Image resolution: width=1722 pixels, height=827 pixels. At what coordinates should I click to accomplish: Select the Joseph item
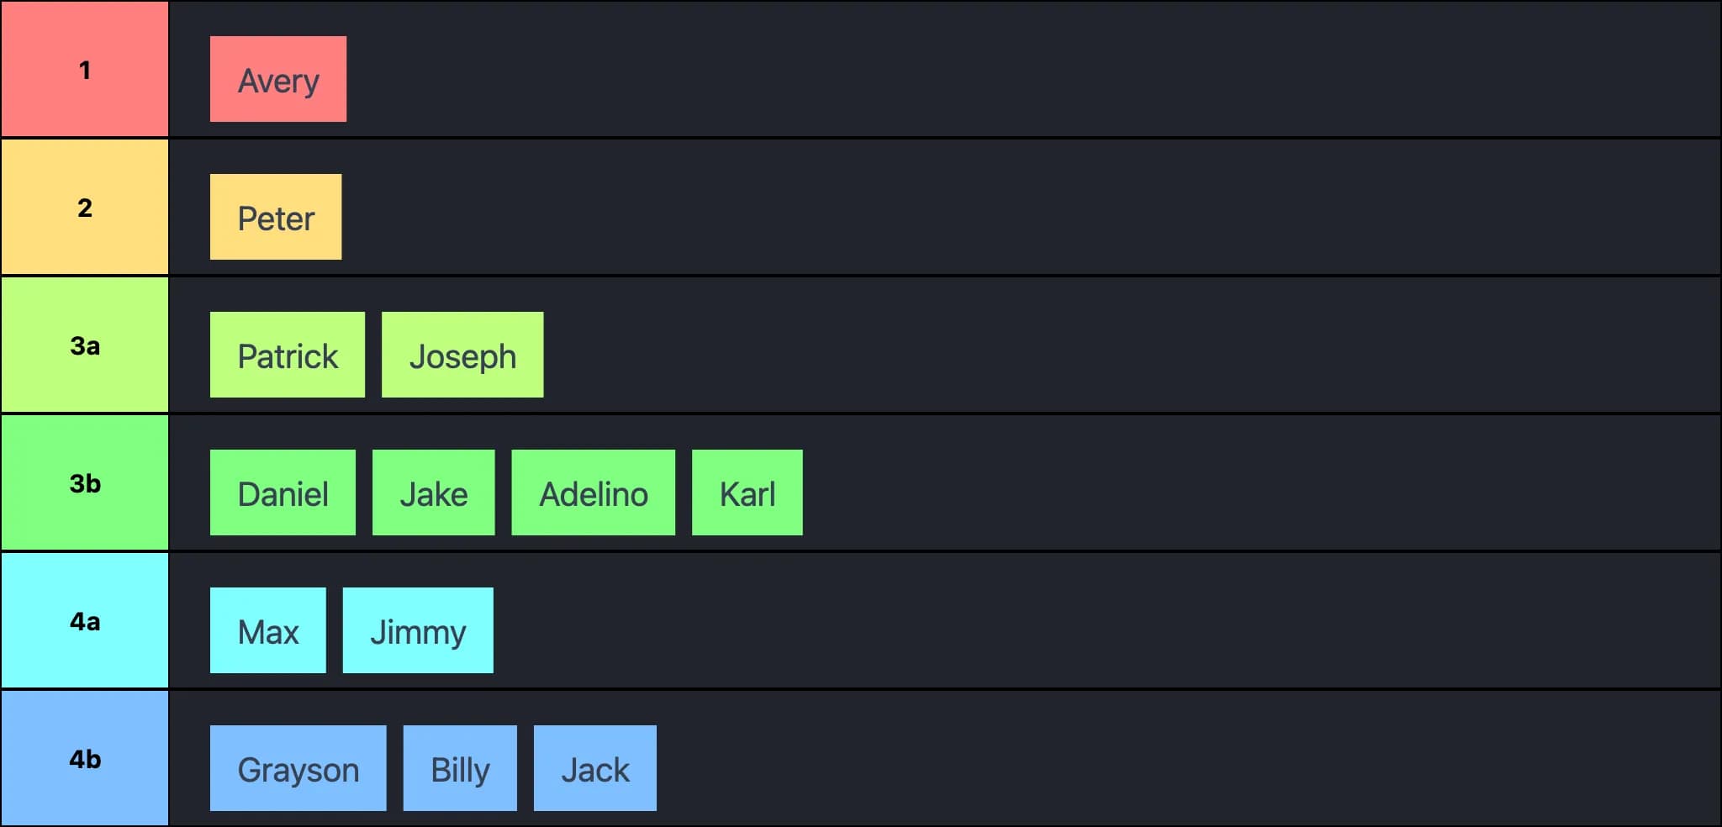tap(462, 355)
